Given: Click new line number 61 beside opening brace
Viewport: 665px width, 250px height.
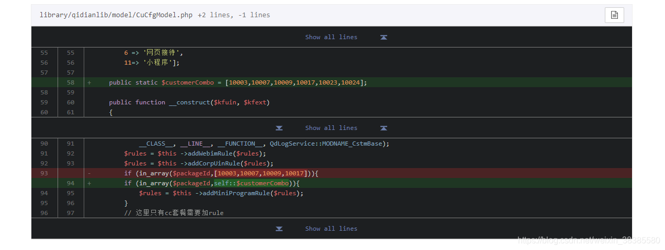Looking at the screenshot, I should 71,112.
